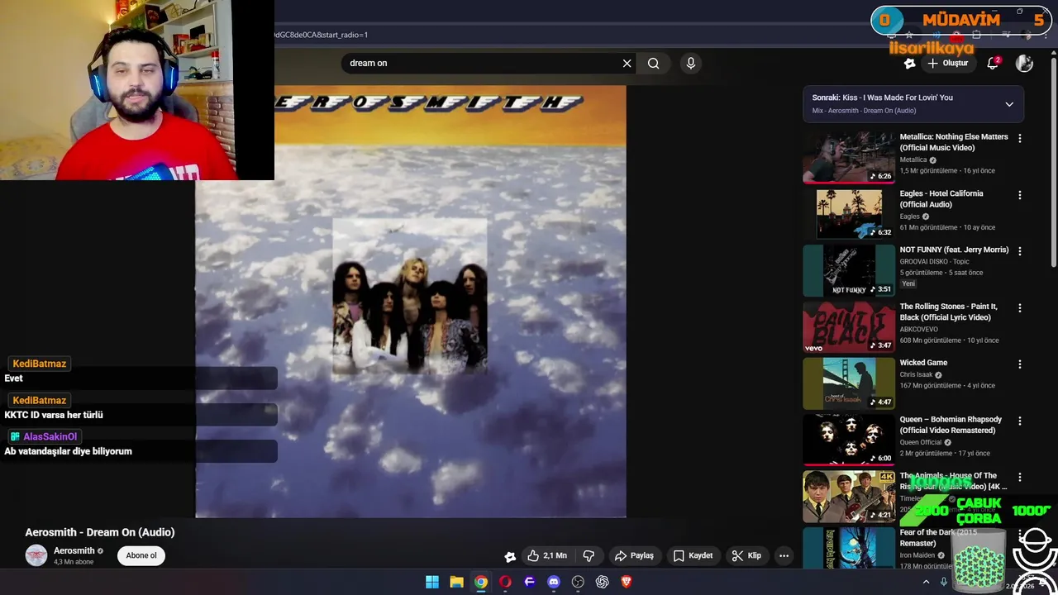Viewport: 1058px width, 595px height.
Task: Open options menu for NOT FUNNY video
Action: click(1019, 251)
